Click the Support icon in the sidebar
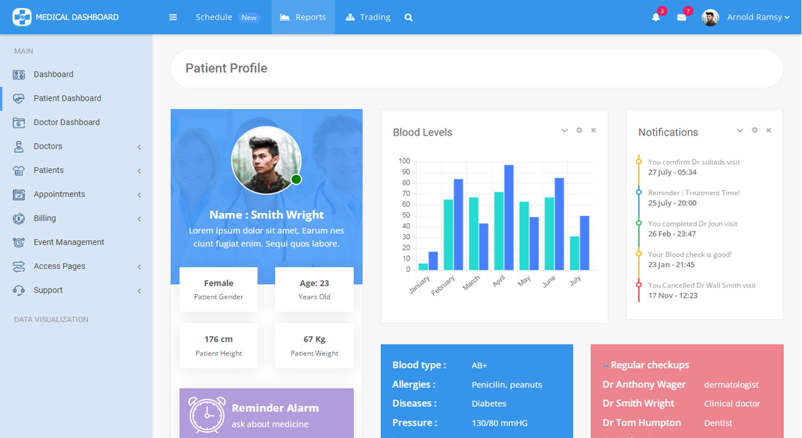Viewport: 802px width, 438px height. [x=19, y=290]
